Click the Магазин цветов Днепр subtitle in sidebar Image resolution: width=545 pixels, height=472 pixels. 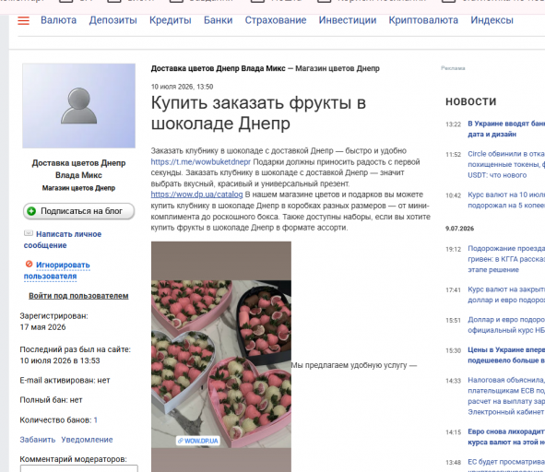click(79, 188)
